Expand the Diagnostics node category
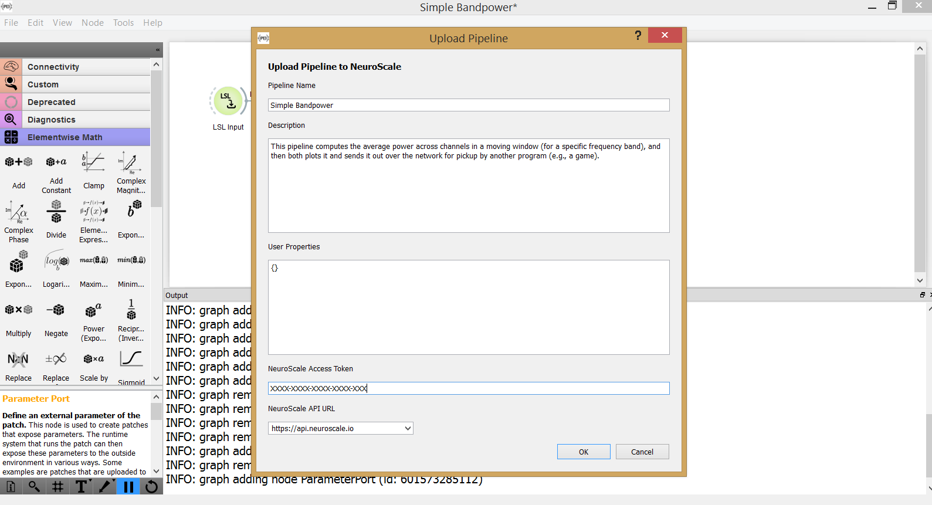This screenshot has height=505, width=932. [x=75, y=120]
